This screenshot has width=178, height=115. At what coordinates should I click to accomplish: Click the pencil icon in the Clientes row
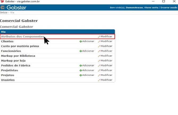tap(99, 42)
